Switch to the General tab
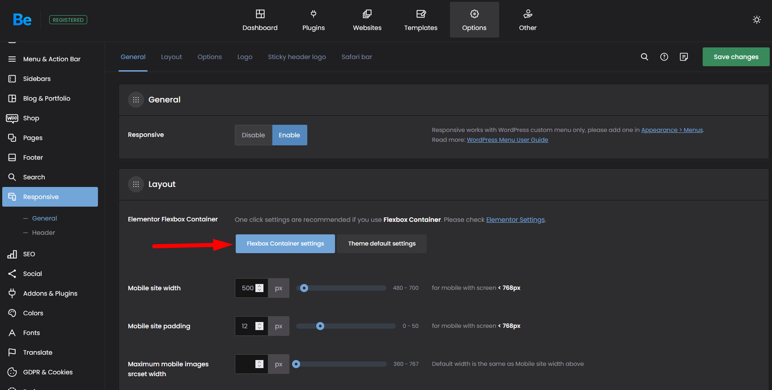The image size is (772, 390). coord(133,57)
